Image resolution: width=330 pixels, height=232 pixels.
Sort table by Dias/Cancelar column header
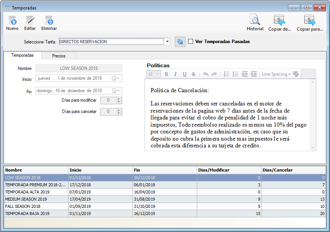294,170
